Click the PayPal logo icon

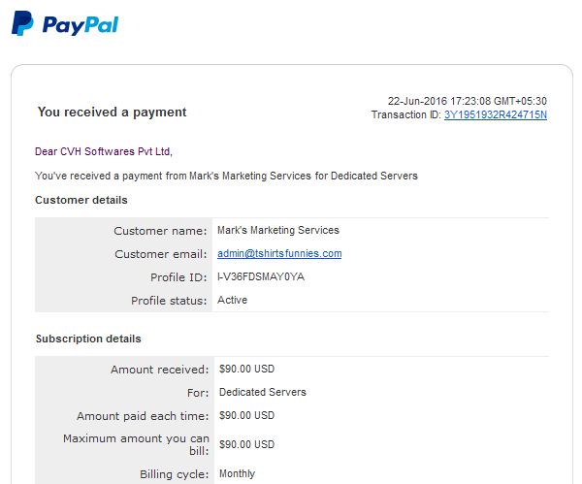22,23
